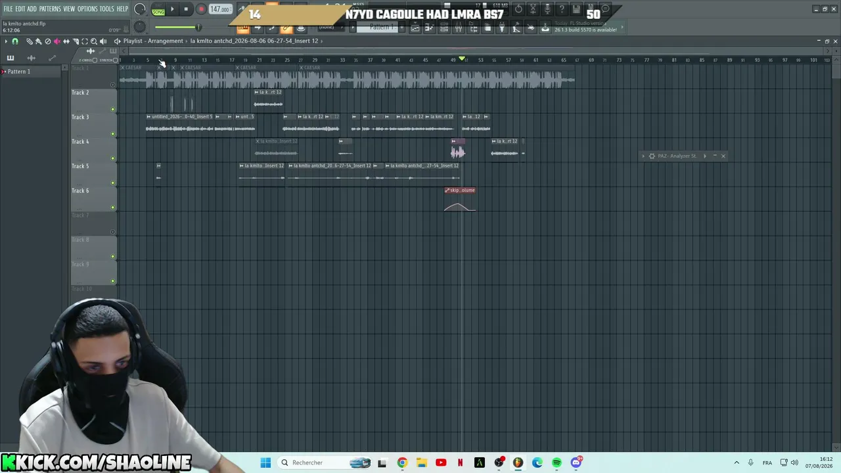Select the Playback speaker tool

(103, 41)
